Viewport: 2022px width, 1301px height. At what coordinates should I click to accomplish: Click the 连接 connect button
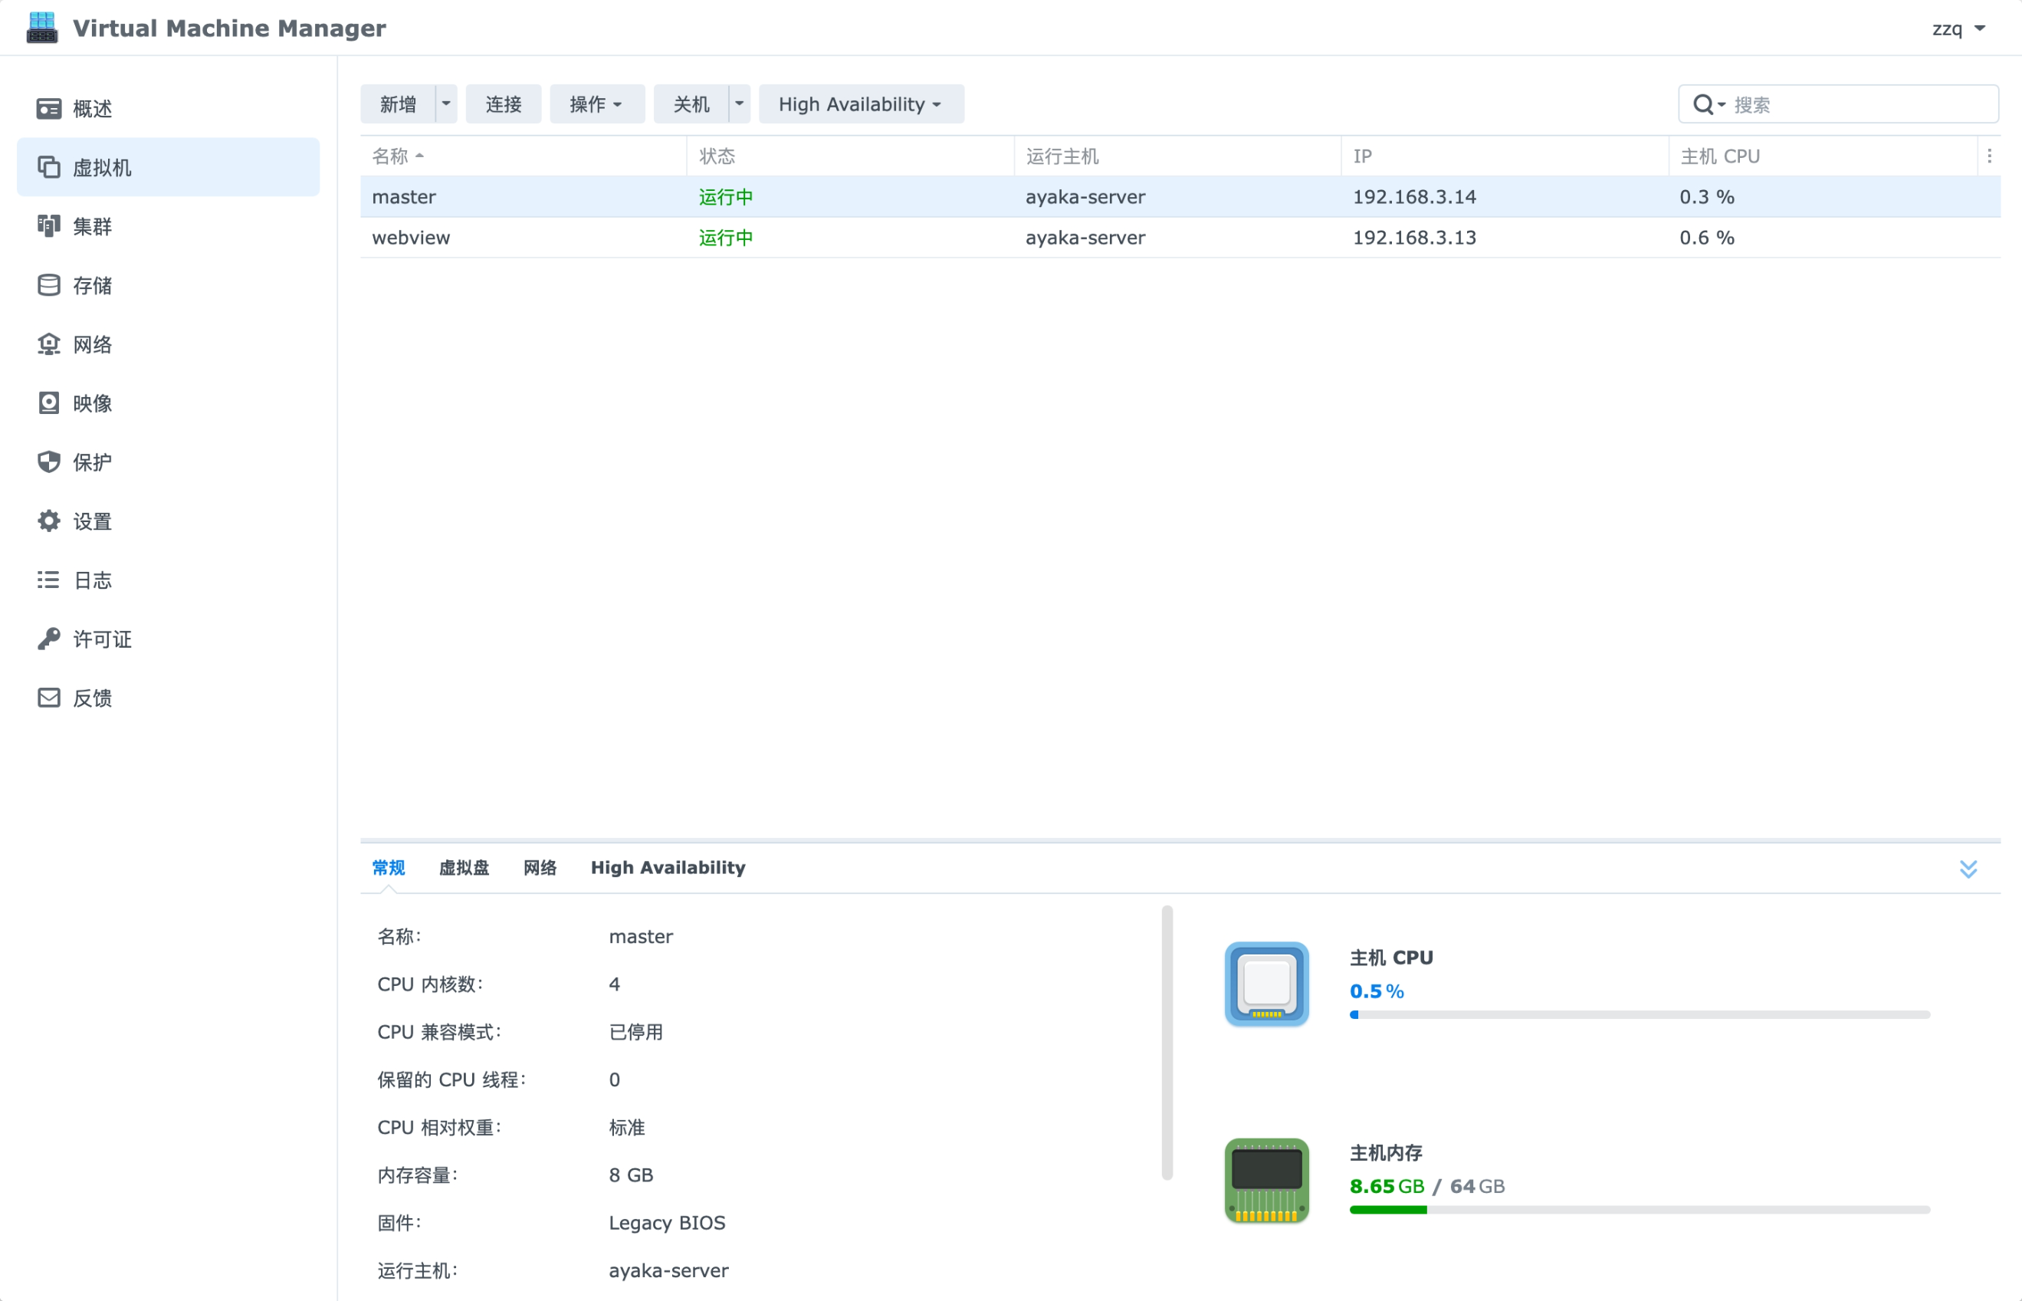click(504, 104)
